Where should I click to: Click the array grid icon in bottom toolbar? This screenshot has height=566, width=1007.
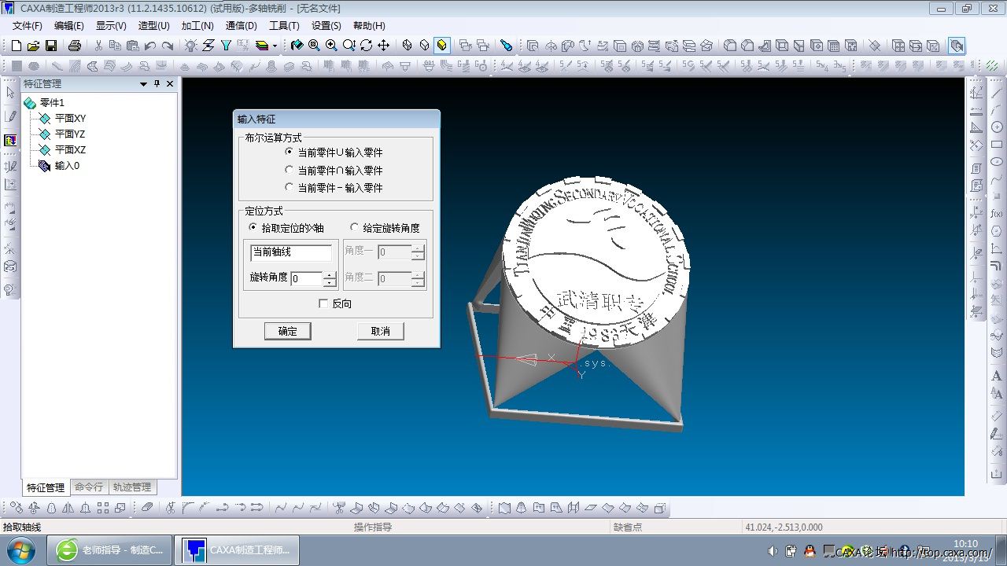tap(103, 508)
